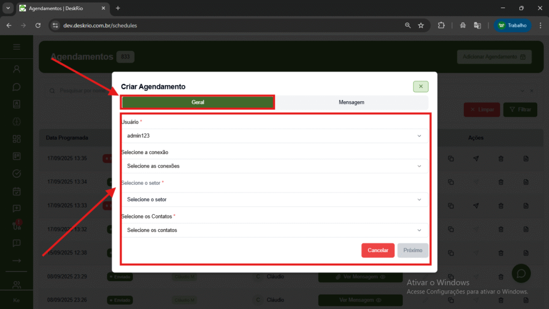Open the Usuário dropdown showing admin123

click(x=274, y=136)
